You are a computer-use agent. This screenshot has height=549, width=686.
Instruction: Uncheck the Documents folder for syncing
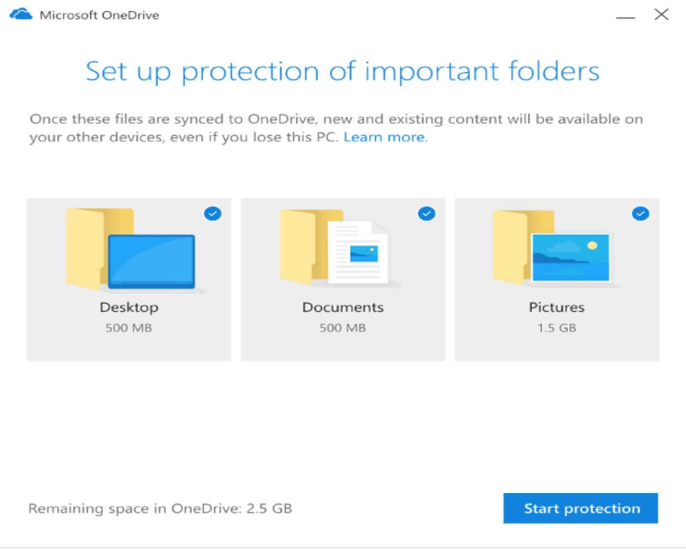tap(425, 214)
